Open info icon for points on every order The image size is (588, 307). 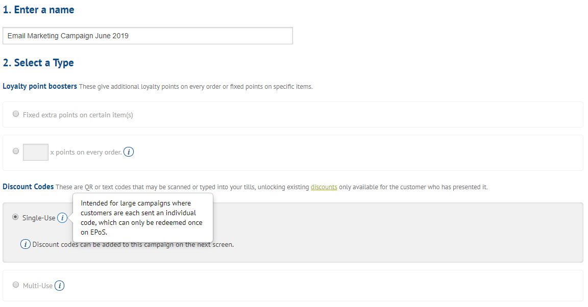[x=129, y=152]
